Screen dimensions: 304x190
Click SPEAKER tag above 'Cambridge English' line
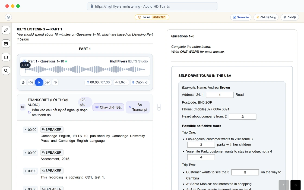click(52, 129)
